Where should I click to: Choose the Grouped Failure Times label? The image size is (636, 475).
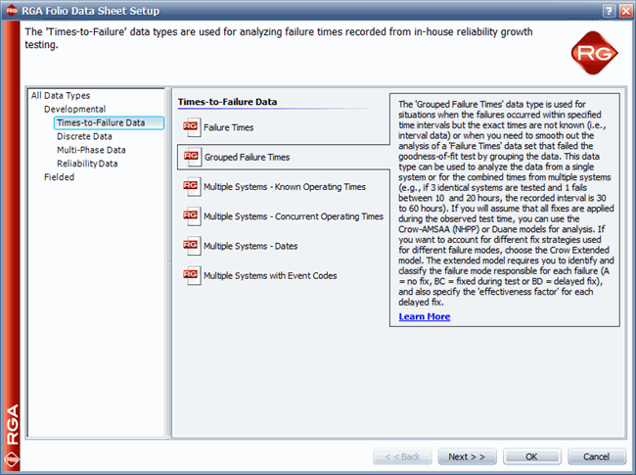tap(247, 157)
